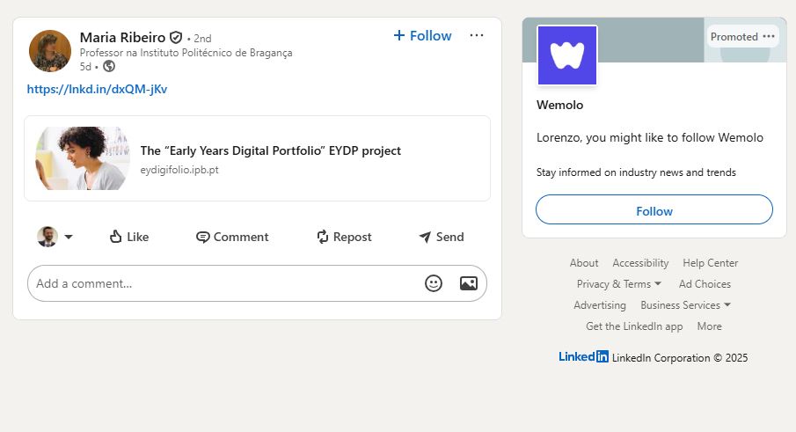Click the LinkedIn logo in footer
796x432 pixels.
click(x=583, y=356)
